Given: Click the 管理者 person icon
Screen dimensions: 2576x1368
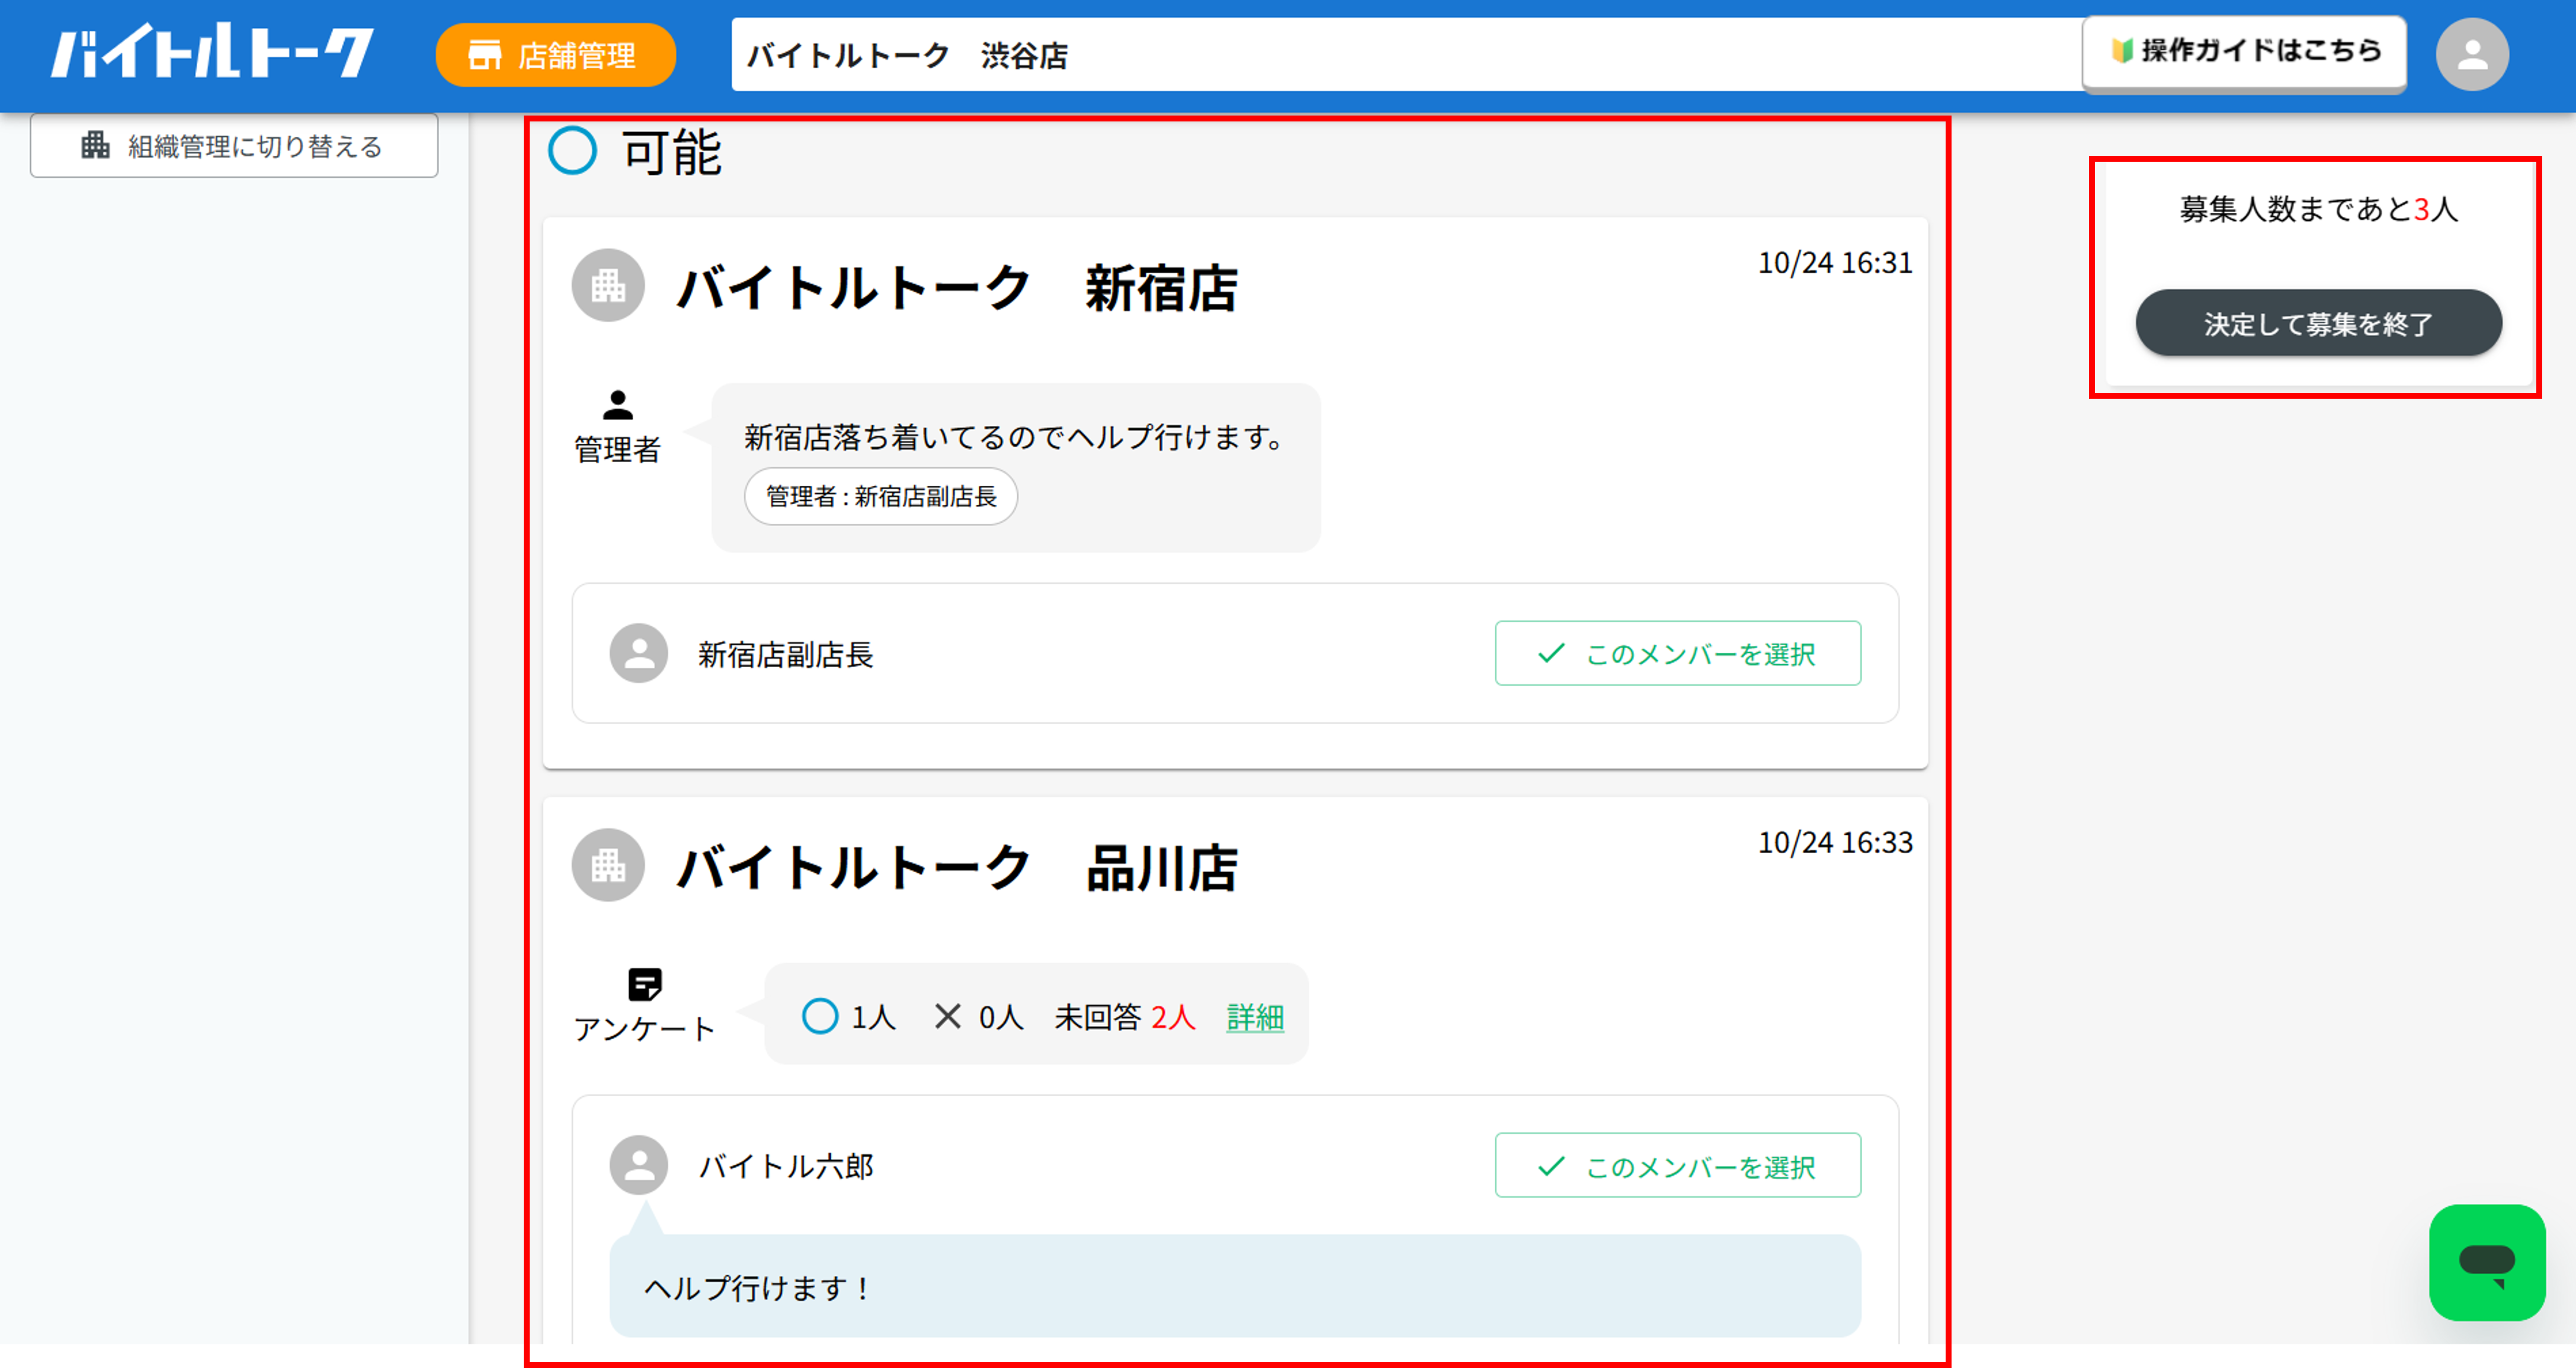Looking at the screenshot, I should point(617,405).
